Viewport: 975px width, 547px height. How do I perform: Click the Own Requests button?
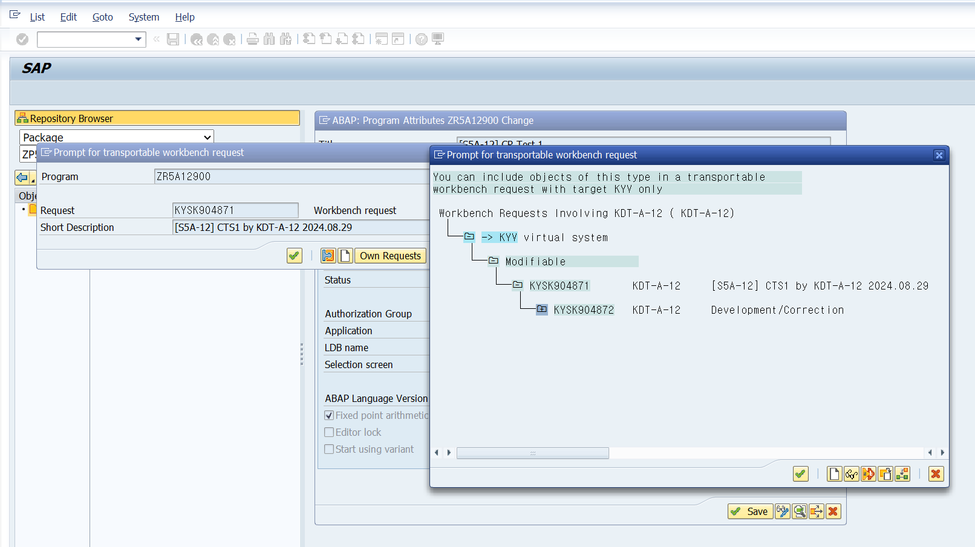390,256
